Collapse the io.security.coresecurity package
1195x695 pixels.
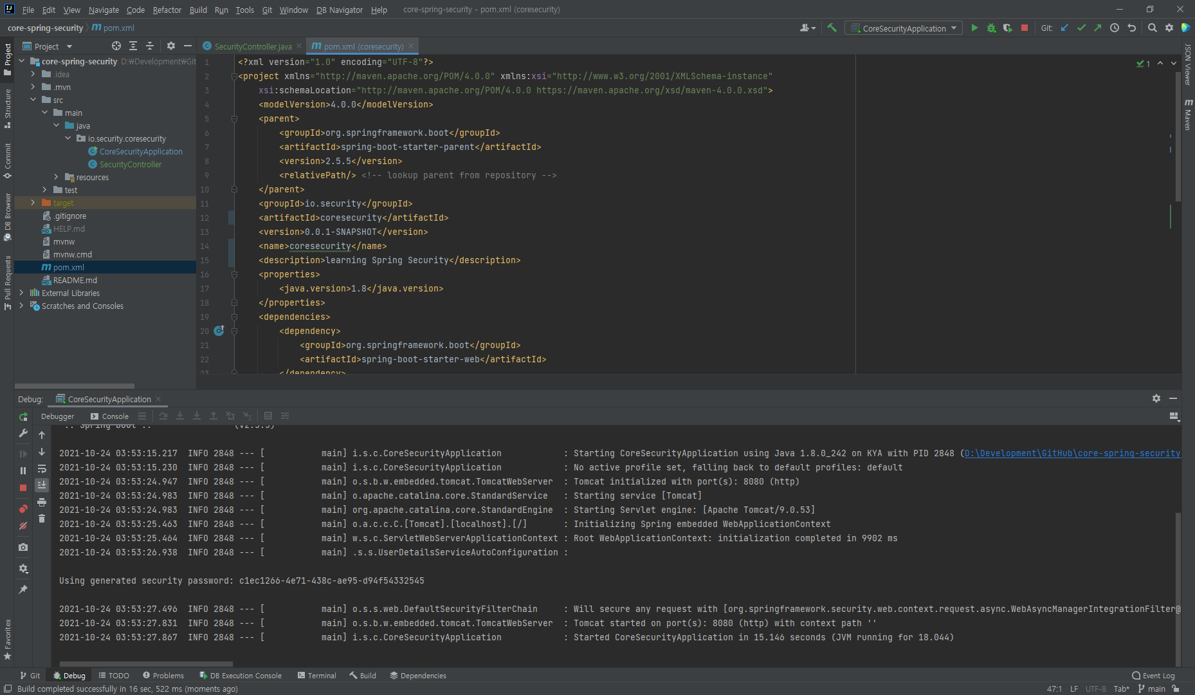pos(68,138)
